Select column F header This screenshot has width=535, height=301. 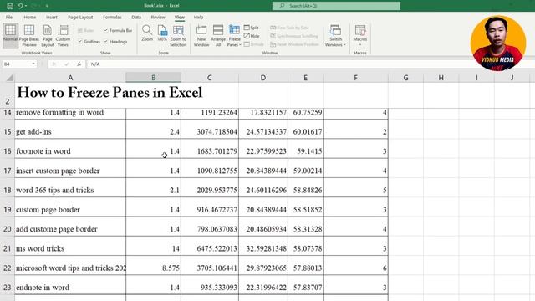(355, 78)
